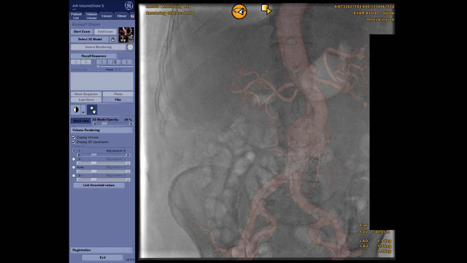This screenshot has width=467, height=263.
Task: Click the 'LAO 0.1 deg' angle readout
Action: pyautogui.click(x=375, y=241)
